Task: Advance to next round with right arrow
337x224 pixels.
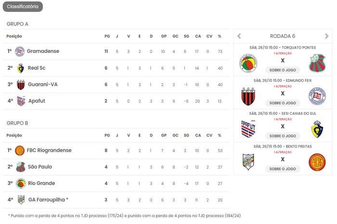Action: point(327,36)
